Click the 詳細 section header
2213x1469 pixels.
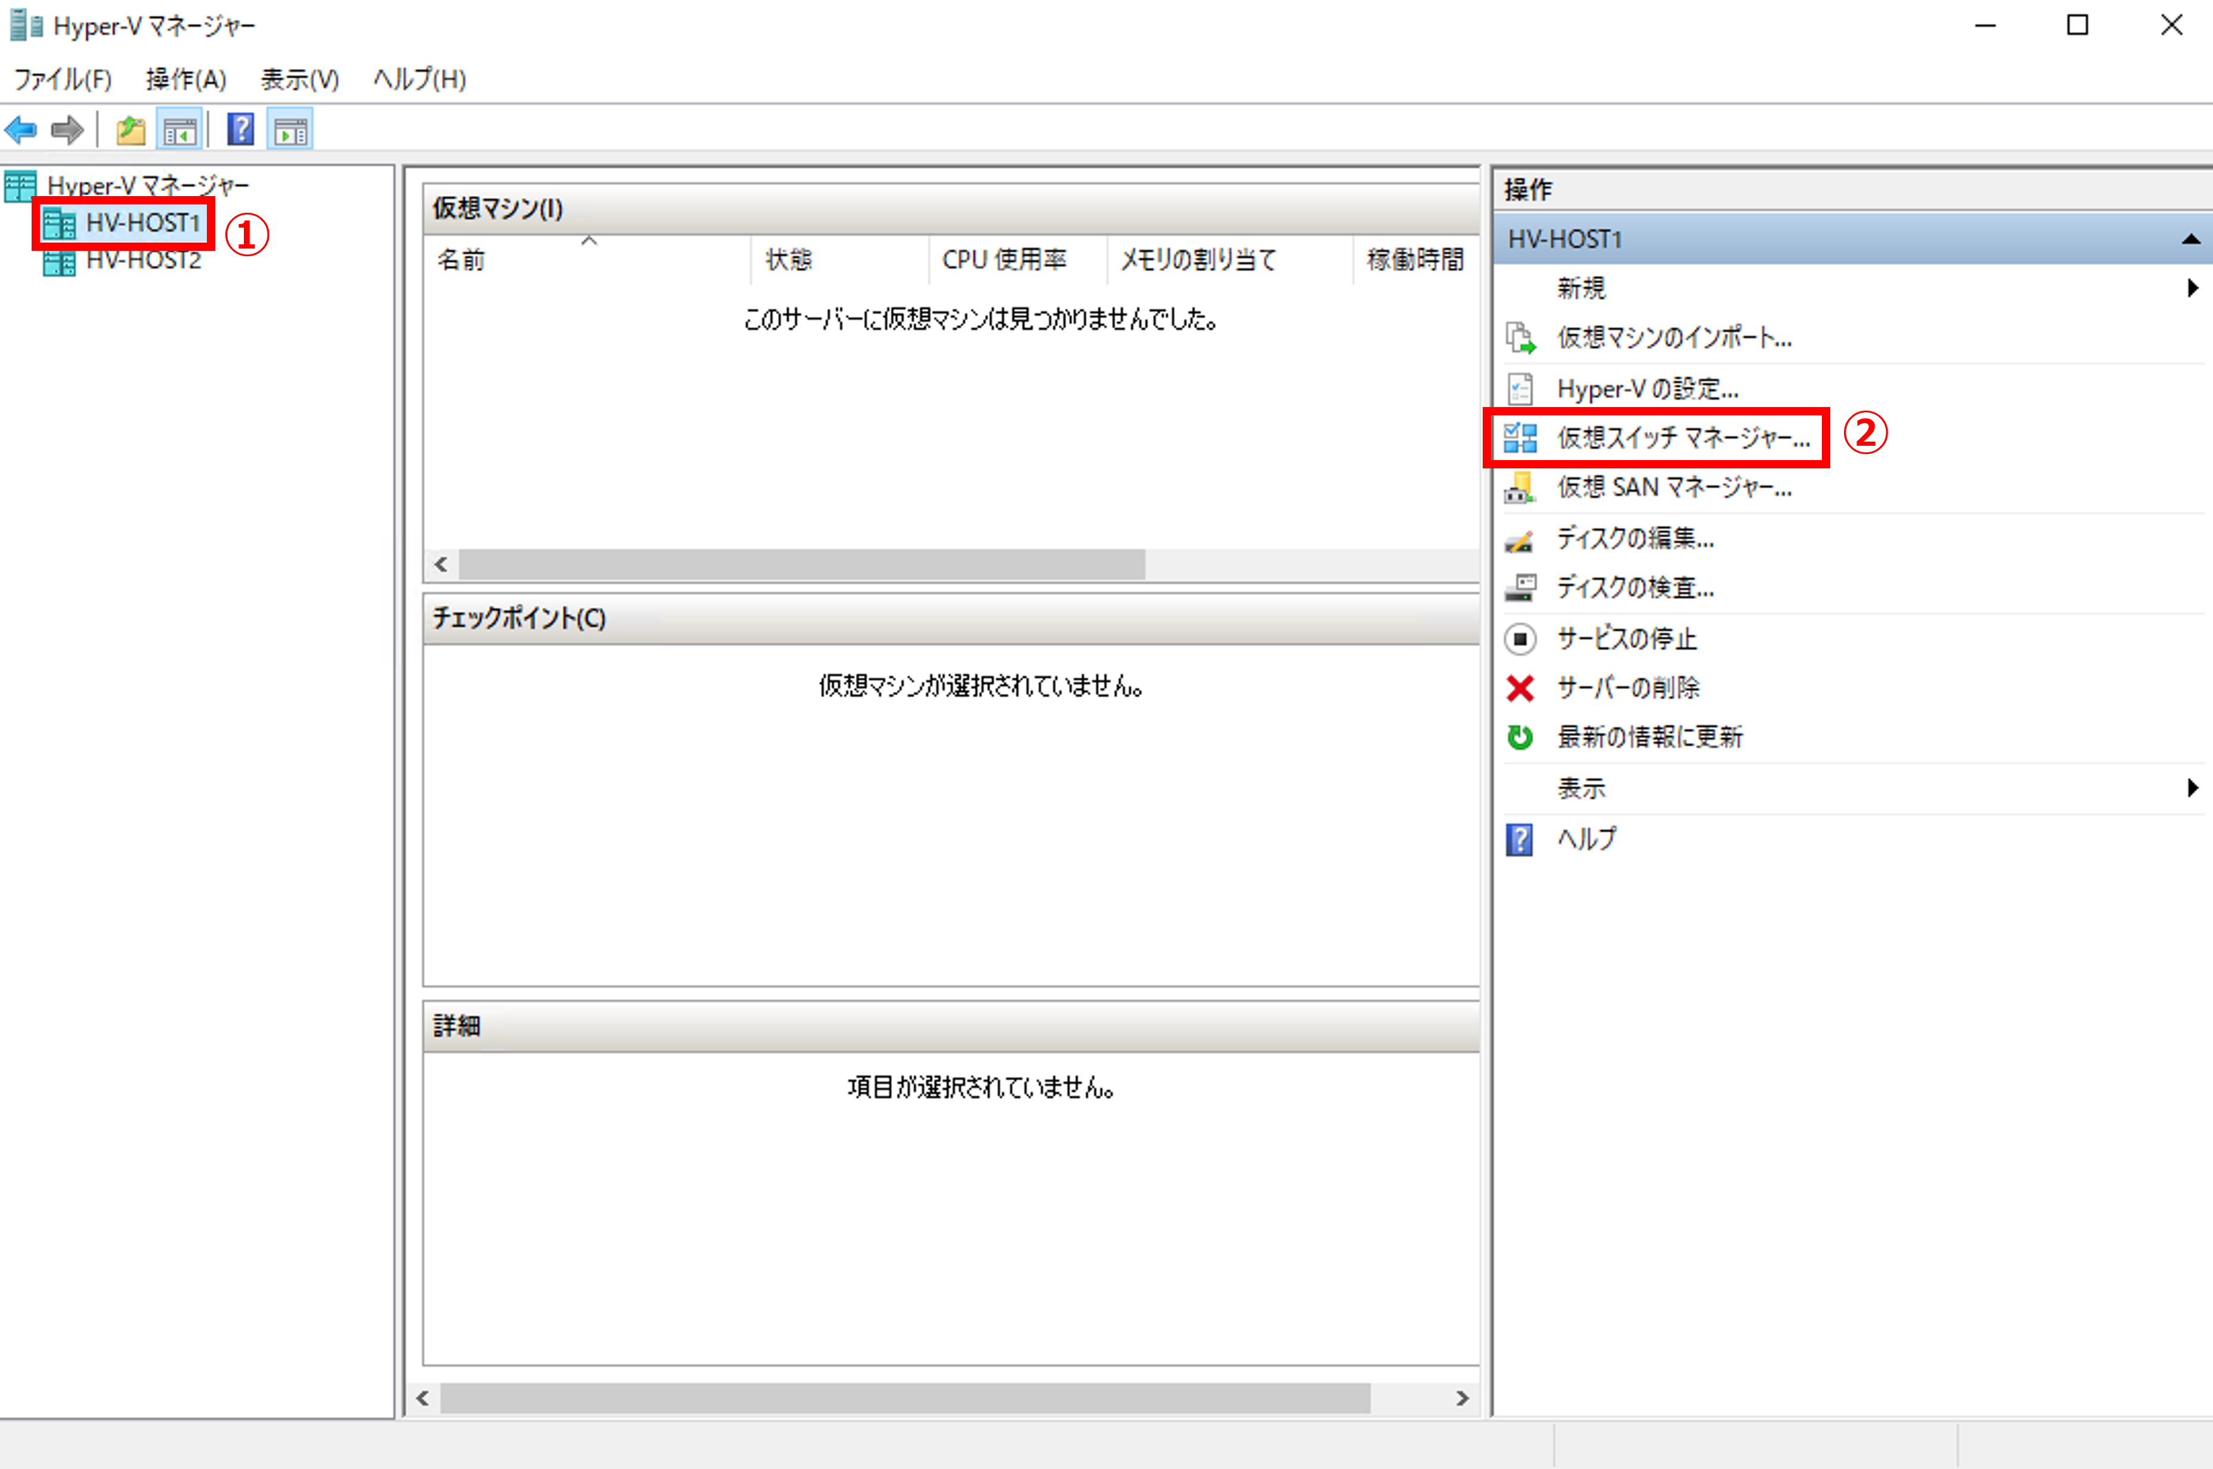(x=951, y=1026)
